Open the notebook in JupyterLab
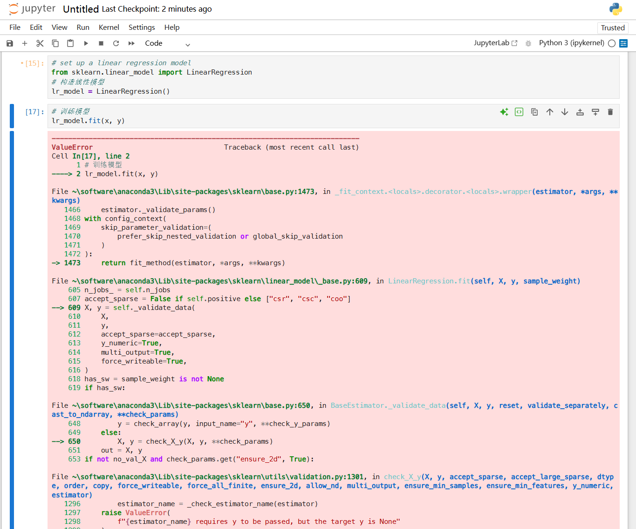The width and height of the screenshot is (636, 529). pos(496,43)
